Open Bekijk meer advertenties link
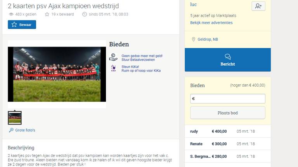This screenshot has width=298, height=167. [211, 23]
